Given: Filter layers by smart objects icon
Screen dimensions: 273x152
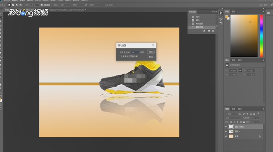Looking at the screenshot, I should click(x=254, y=114).
